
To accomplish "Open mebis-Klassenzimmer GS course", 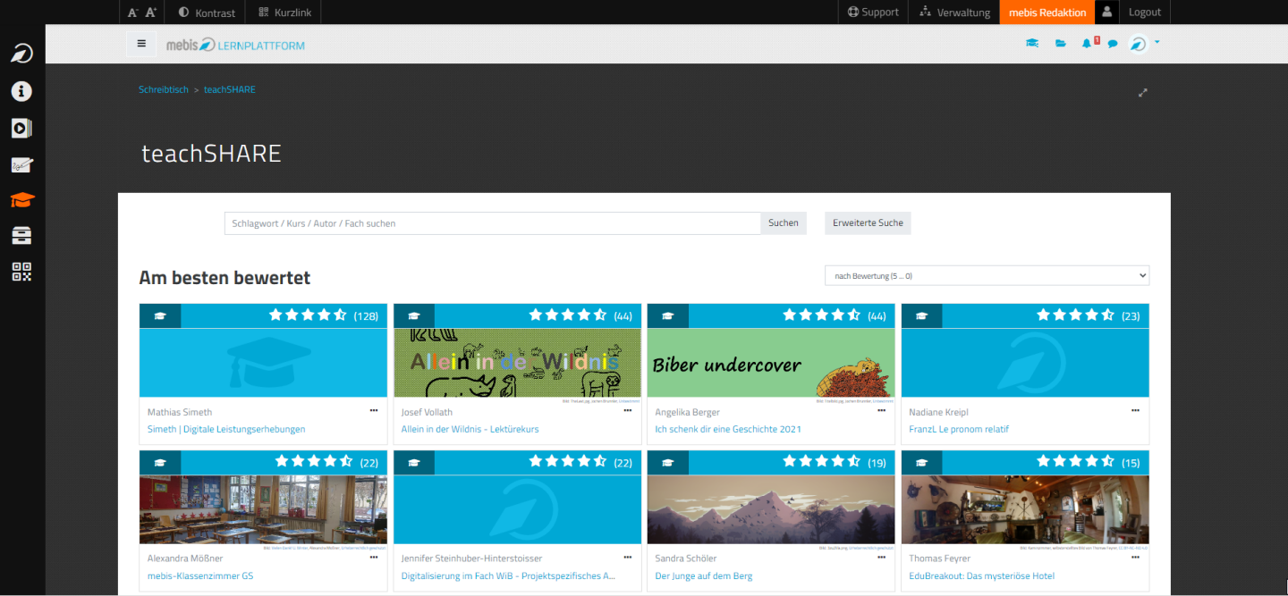I will tap(200, 576).
